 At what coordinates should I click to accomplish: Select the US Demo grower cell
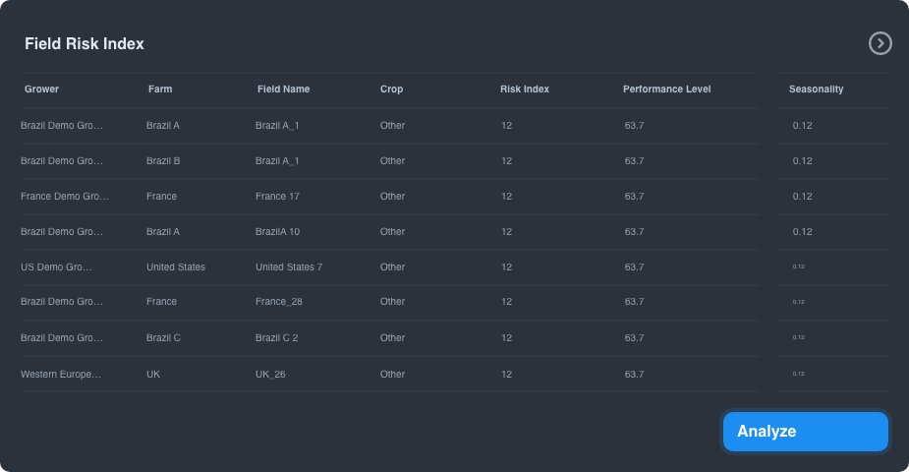click(56, 267)
